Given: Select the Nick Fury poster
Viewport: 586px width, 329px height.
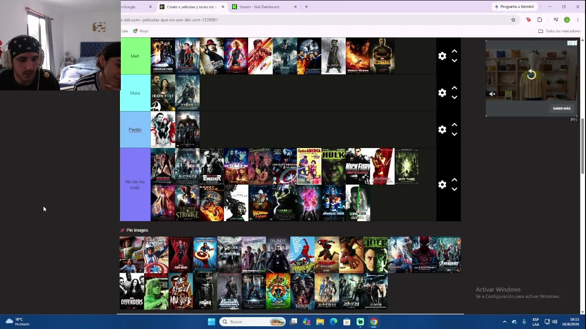Looking at the screenshot, I should 358,166.
